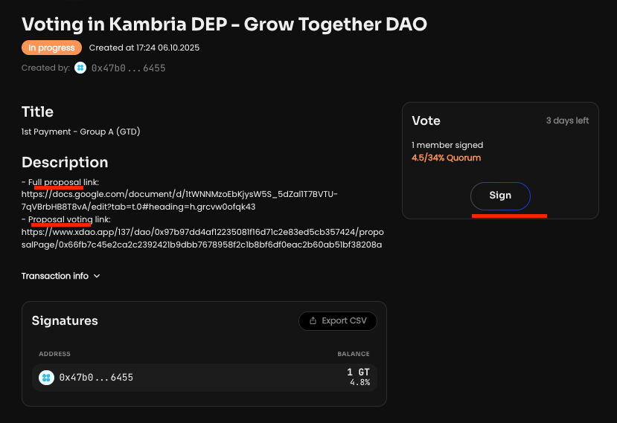Click the Export CSV button
Viewport: 617px width, 423px height.
(x=338, y=321)
